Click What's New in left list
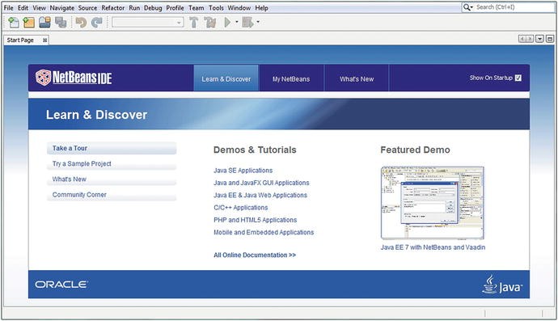This screenshot has width=558, height=321. point(112,180)
